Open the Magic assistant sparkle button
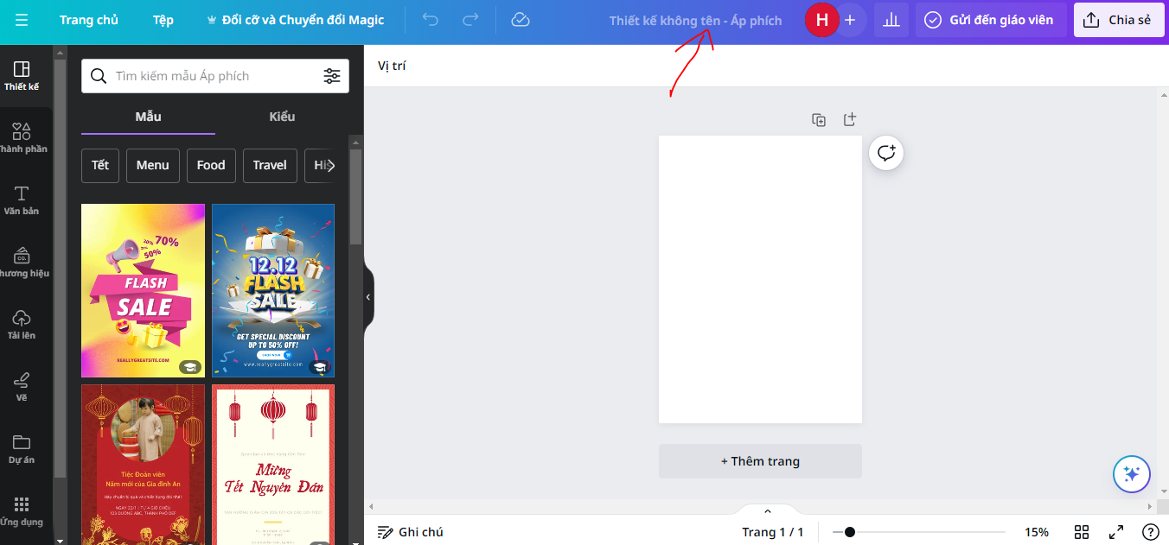 coord(1131,474)
